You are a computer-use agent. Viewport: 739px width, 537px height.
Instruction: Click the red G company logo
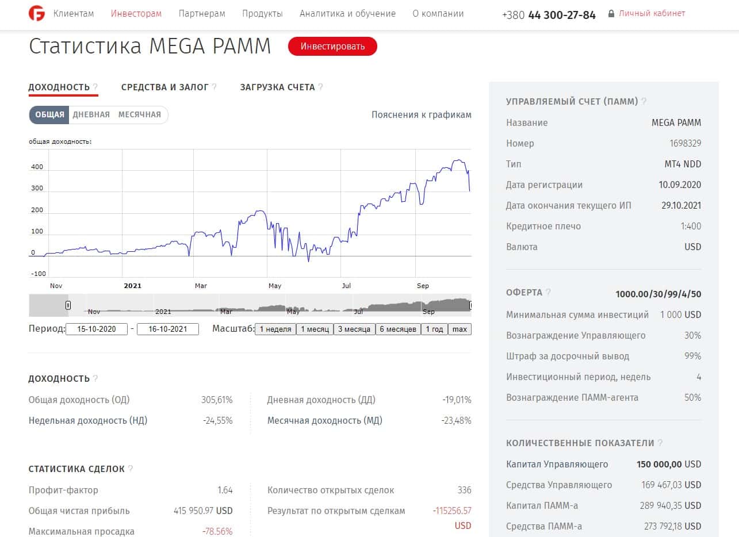(37, 13)
